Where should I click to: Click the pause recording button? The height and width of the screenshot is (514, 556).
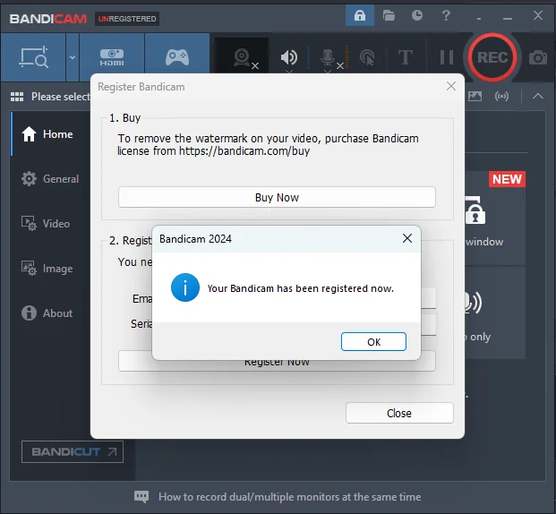coord(447,57)
